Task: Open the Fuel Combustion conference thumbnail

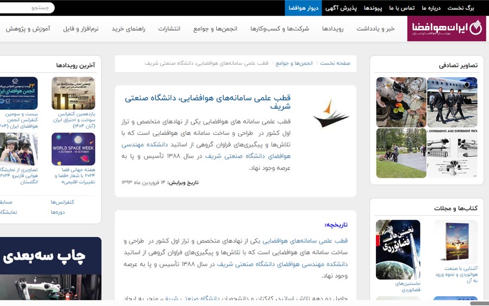Action: (x=73, y=93)
